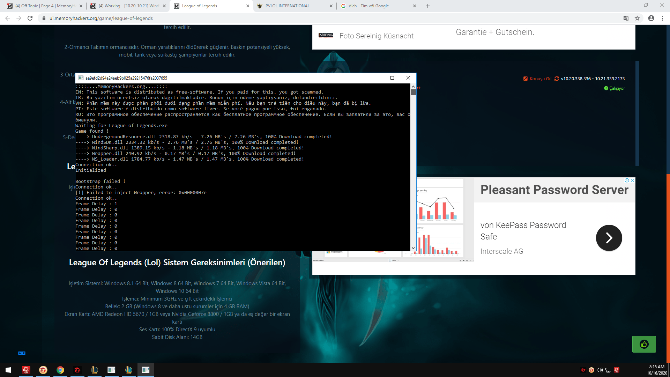Maximize the console window

coord(392,78)
